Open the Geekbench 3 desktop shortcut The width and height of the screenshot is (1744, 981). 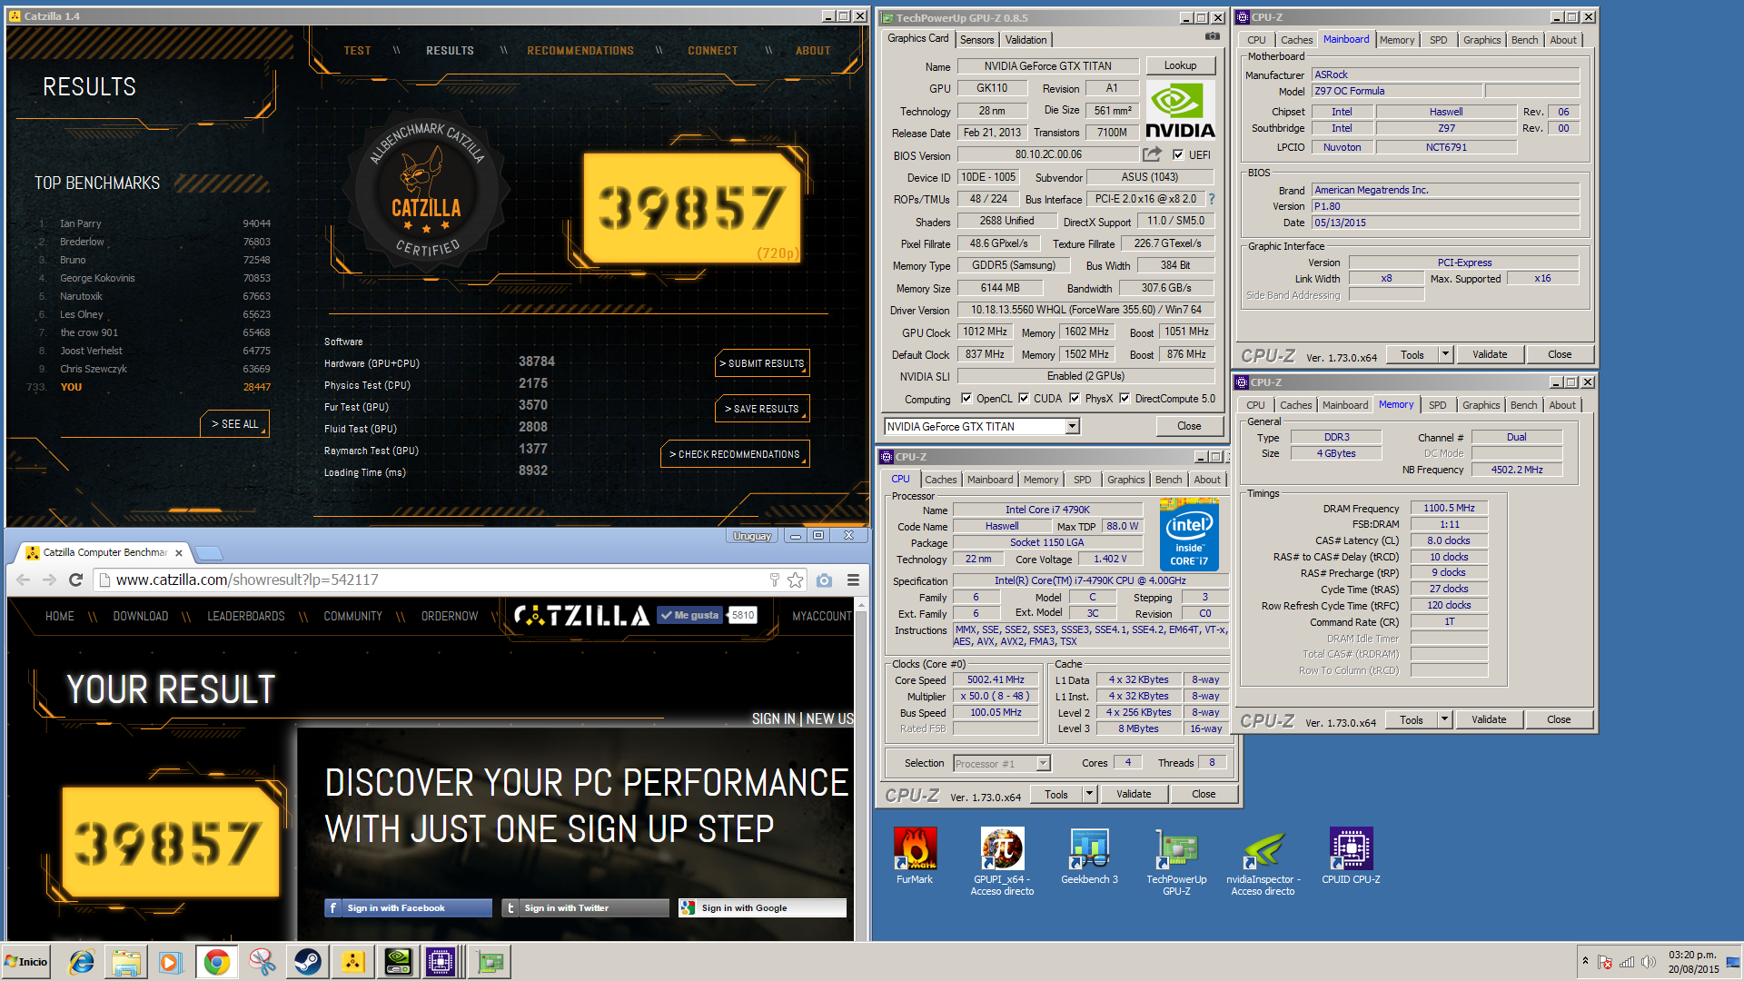1089,856
